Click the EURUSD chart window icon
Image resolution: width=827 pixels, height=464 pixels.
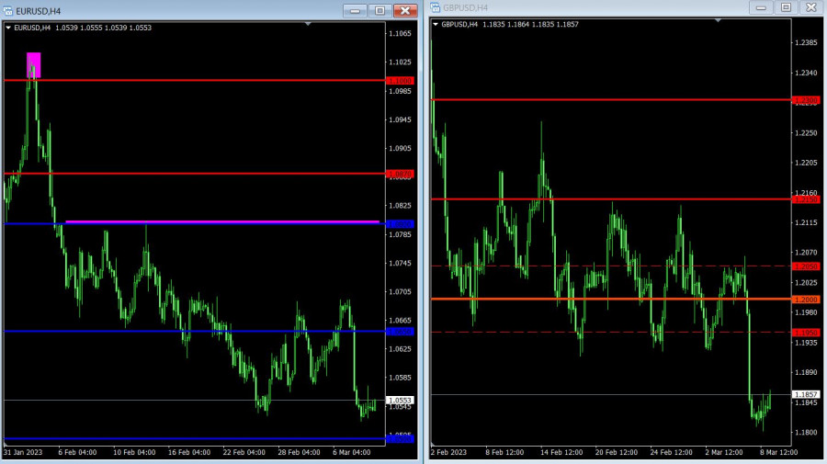[x=8, y=10]
